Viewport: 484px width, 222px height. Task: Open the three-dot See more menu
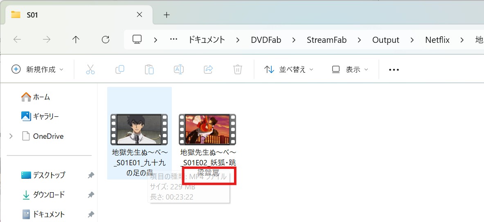(x=394, y=70)
